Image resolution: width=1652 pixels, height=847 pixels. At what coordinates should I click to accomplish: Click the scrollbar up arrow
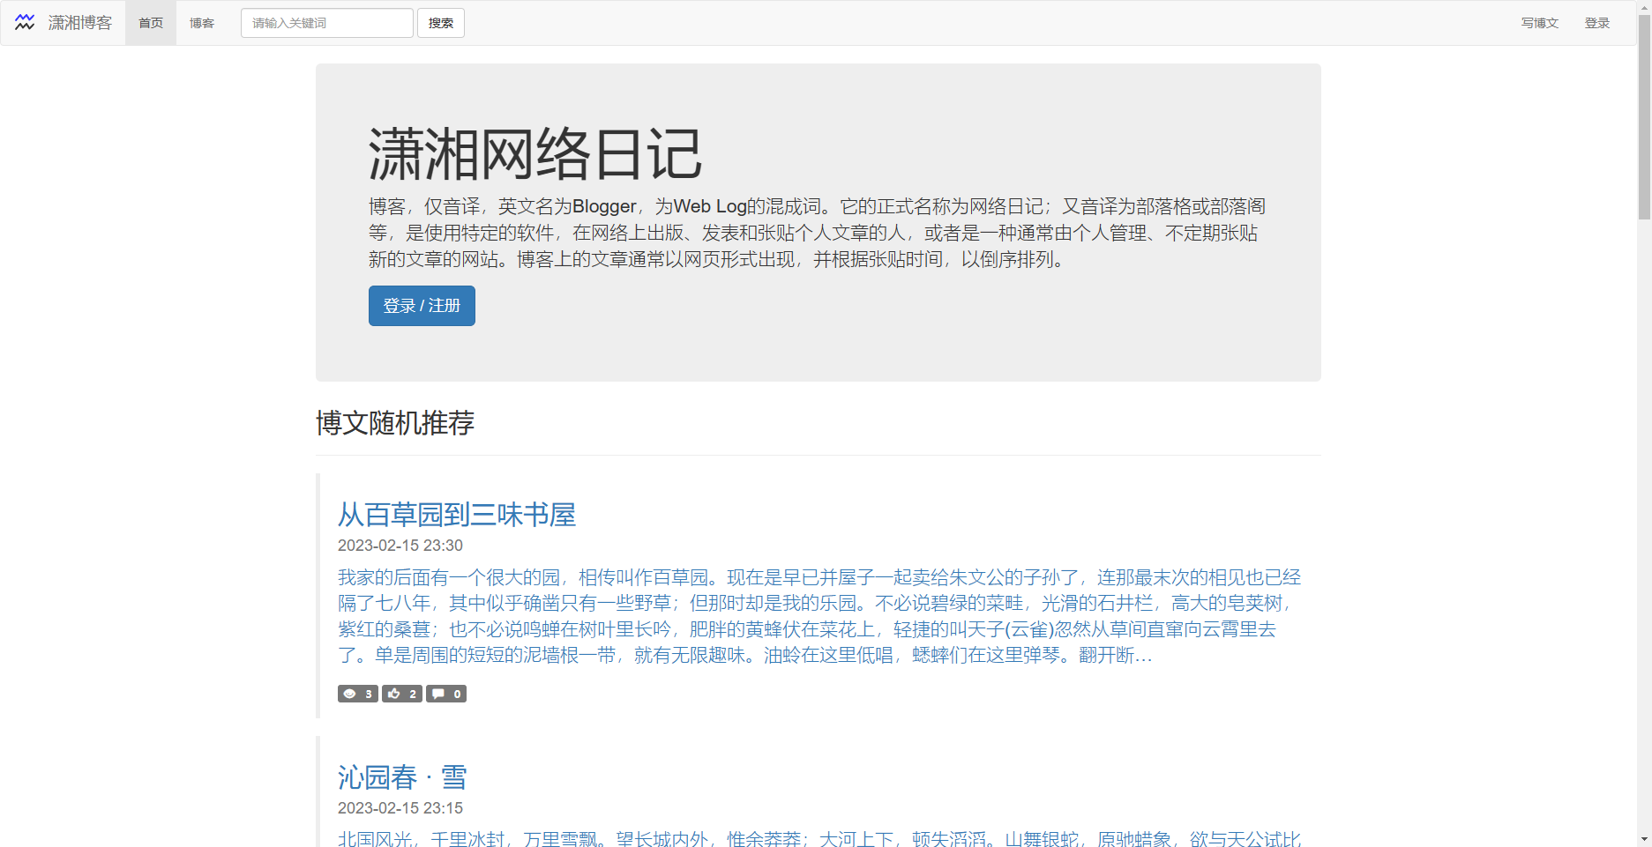click(1644, 7)
